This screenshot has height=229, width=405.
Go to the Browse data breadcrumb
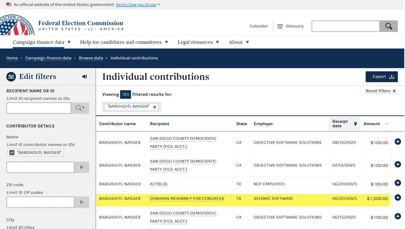91,58
